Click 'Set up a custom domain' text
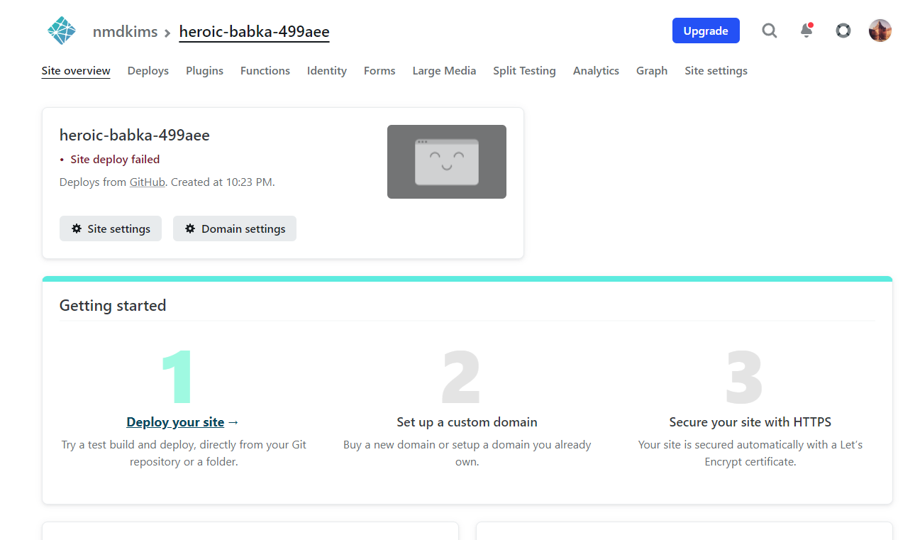This screenshot has width=915, height=540. pyautogui.click(x=467, y=422)
